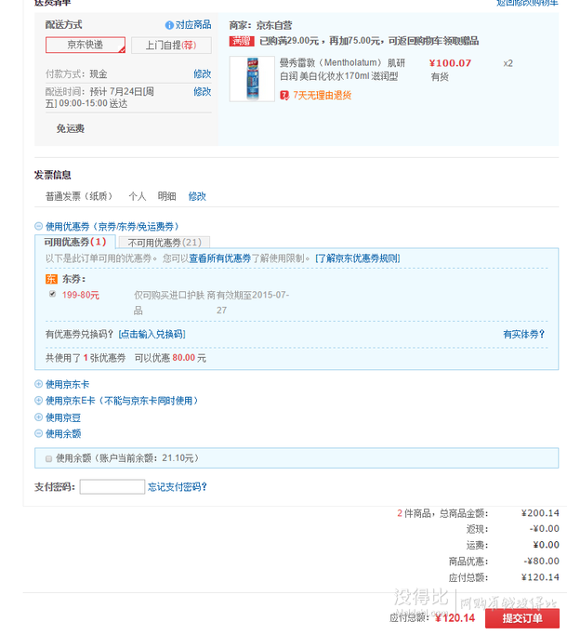The height and width of the screenshot is (635, 567).
Task: Open 查看所有优惠券 link
Action: pyautogui.click(x=220, y=258)
